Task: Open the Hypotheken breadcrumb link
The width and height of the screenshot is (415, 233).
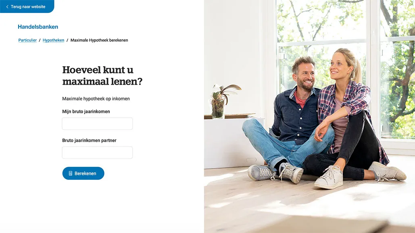Action: point(54,40)
